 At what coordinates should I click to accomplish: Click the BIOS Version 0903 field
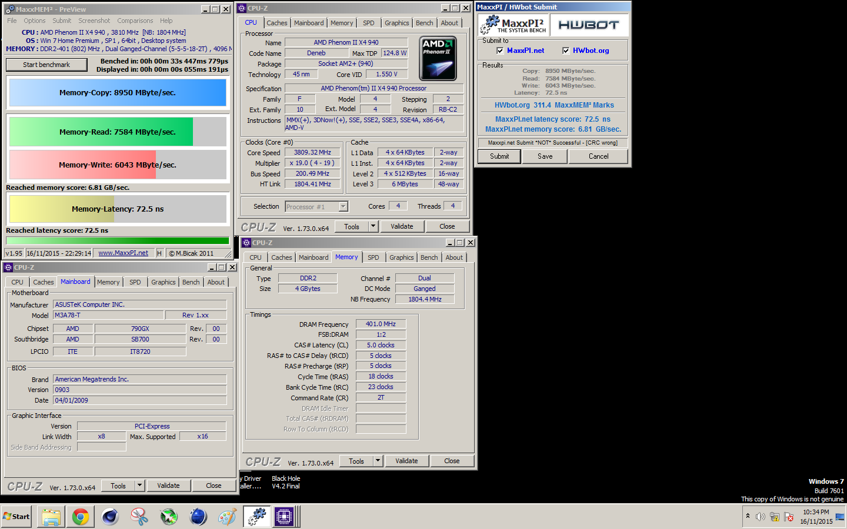click(140, 390)
